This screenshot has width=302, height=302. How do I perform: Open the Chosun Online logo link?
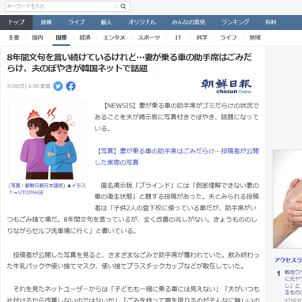226,86
